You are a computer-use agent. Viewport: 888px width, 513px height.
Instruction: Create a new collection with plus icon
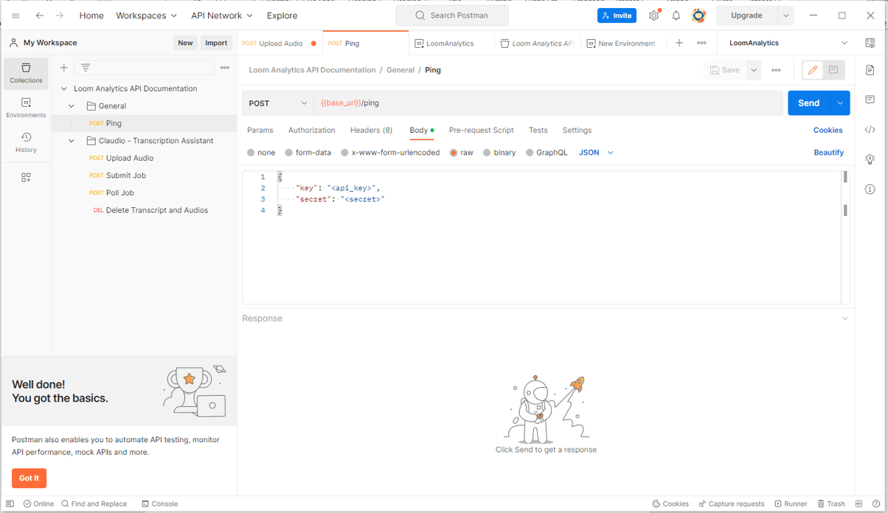pyautogui.click(x=64, y=68)
